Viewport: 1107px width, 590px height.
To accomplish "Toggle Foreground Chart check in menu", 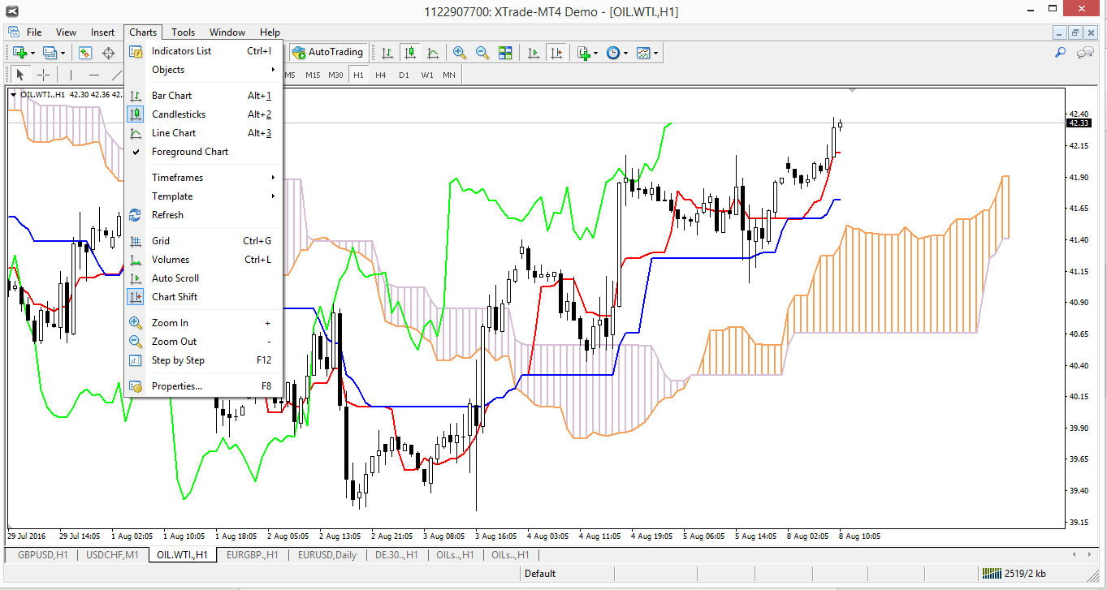I will pyautogui.click(x=189, y=152).
